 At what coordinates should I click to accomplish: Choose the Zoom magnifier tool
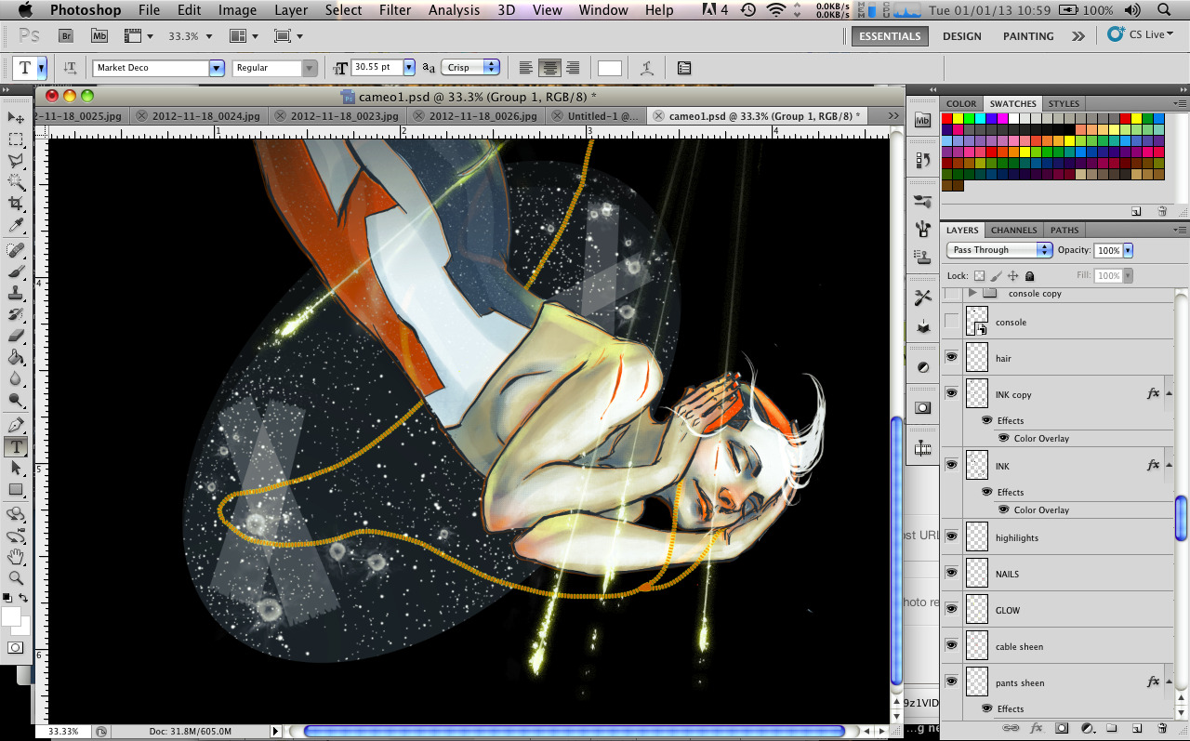(x=16, y=578)
